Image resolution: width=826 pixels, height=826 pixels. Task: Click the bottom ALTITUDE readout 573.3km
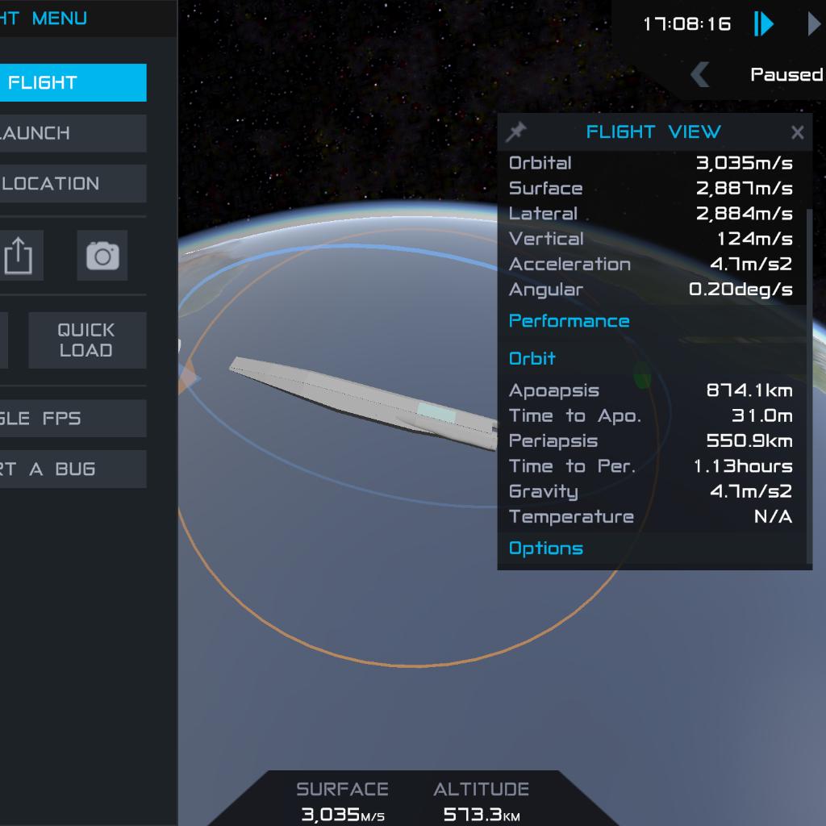tap(482, 815)
